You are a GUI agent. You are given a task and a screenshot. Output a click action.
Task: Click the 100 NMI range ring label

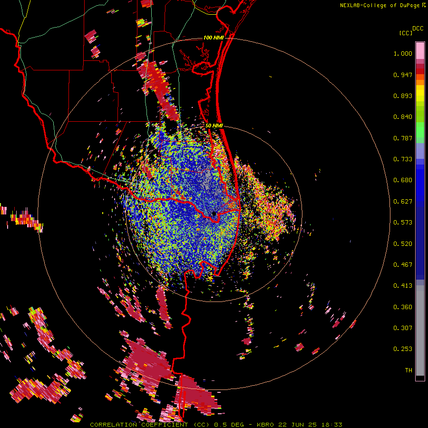click(x=214, y=38)
